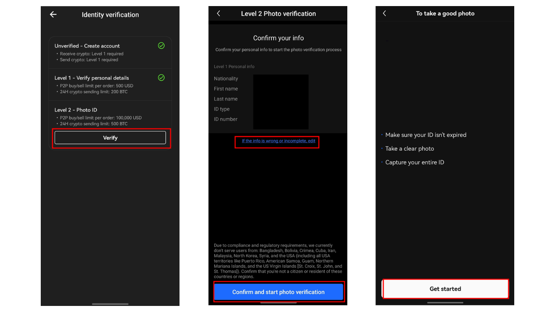Click the Nationality field label

click(x=226, y=79)
